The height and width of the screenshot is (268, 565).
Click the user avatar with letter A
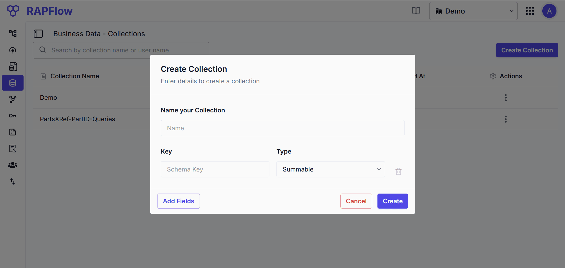click(x=549, y=11)
